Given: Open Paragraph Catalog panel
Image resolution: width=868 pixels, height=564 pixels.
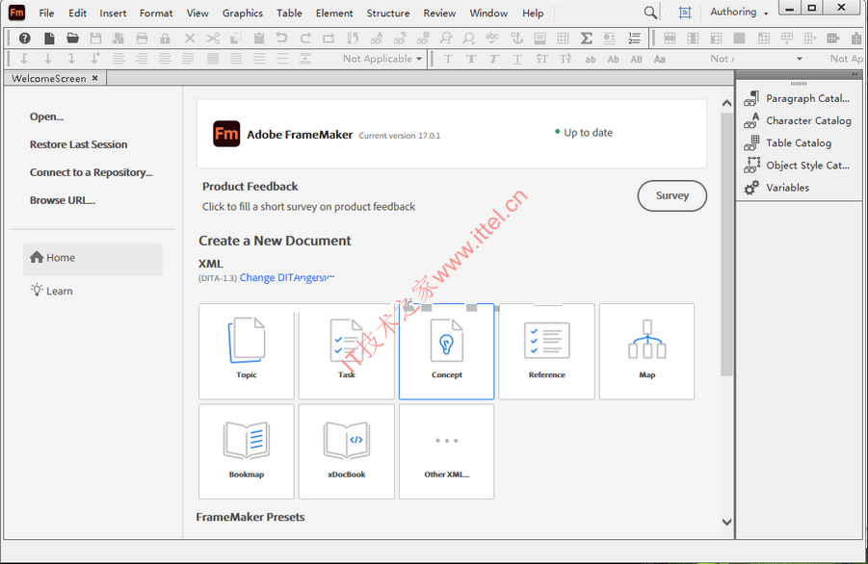Looking at the screenshot, I should (799, 98).
